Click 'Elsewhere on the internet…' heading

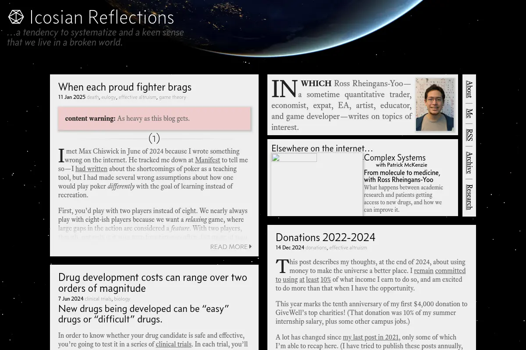322,148
